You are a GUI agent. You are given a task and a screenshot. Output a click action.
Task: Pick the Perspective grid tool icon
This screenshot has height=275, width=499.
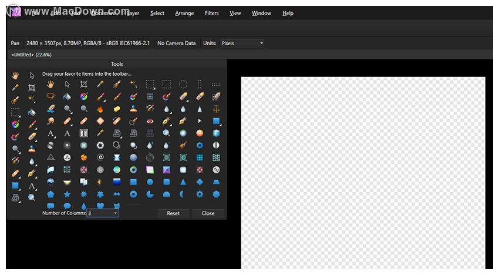coord(150,133)
